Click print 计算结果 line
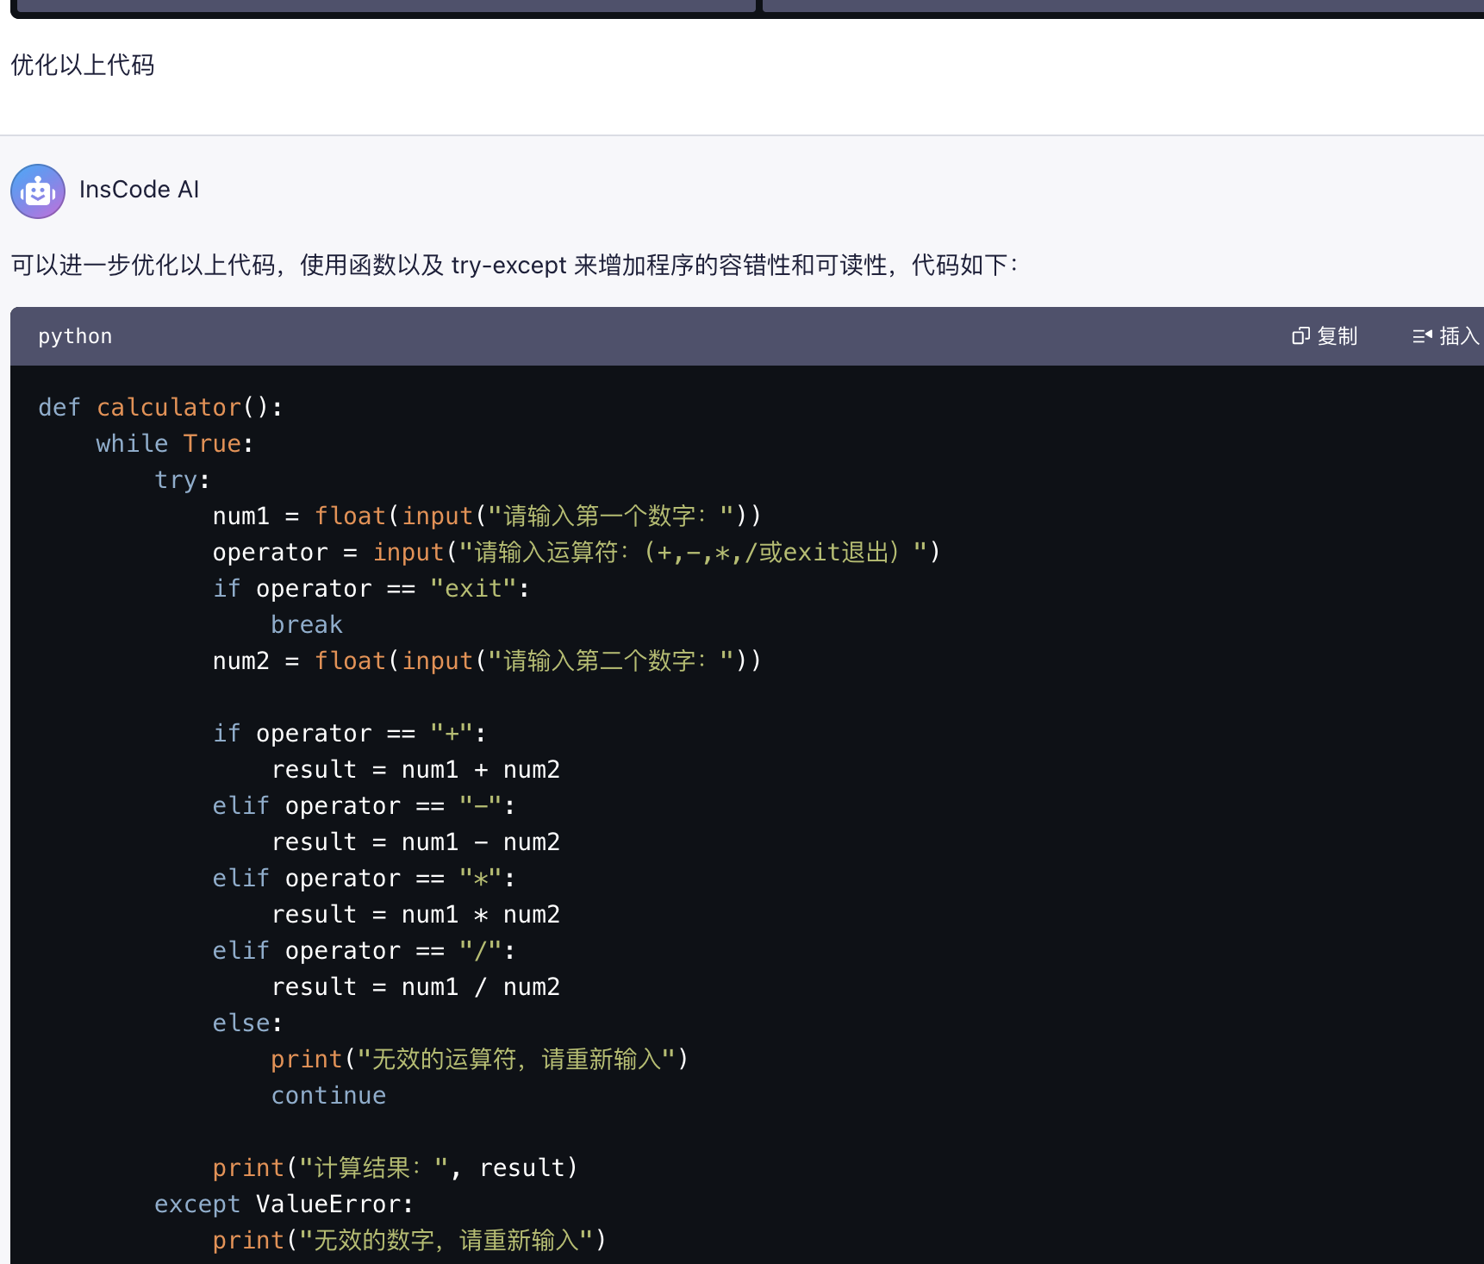The height and width of the screenshot is (1264, 1484). [x=396, y=1167]
